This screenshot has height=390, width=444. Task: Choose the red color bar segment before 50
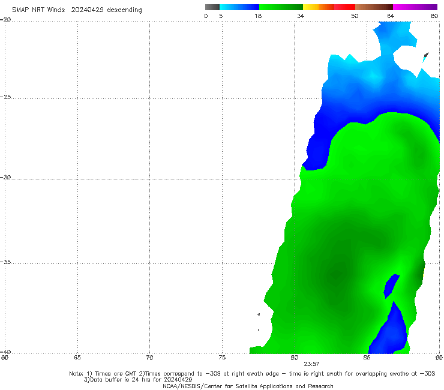coord(344,7)
